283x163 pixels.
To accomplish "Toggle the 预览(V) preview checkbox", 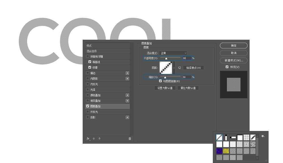I will pyautogui.click(x=227, y=67).
